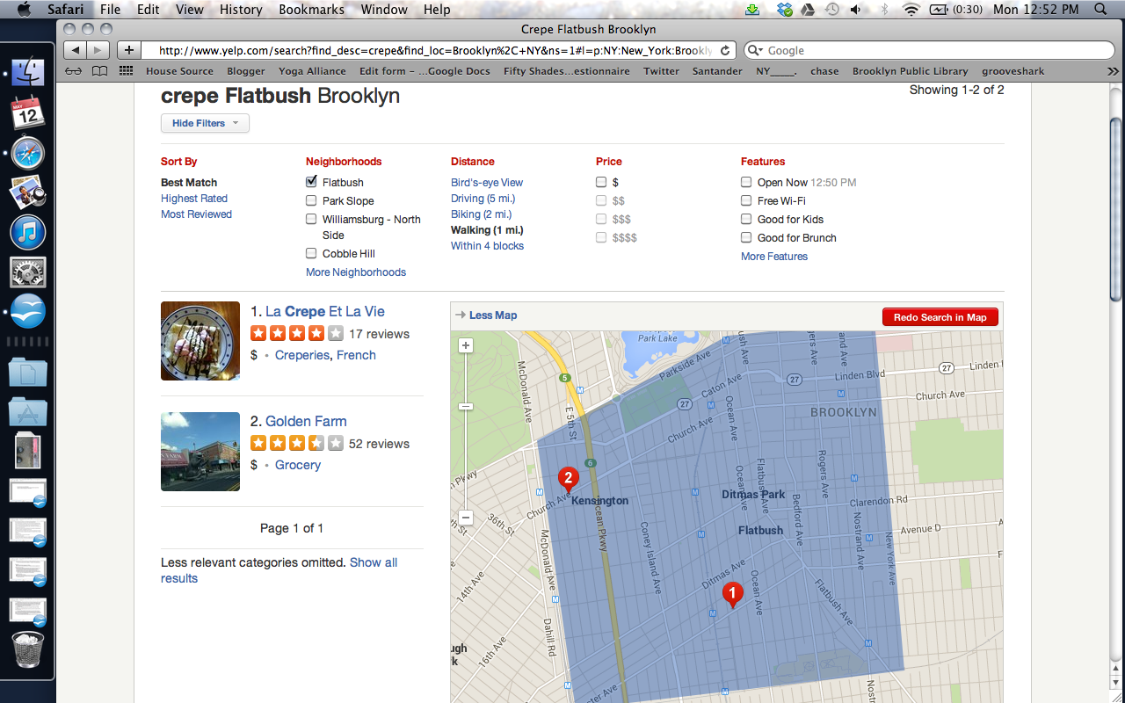This screenshot has width=1125, height=703.
Task: Open the Dropbox menu bar icon
Action: (785, 10)
